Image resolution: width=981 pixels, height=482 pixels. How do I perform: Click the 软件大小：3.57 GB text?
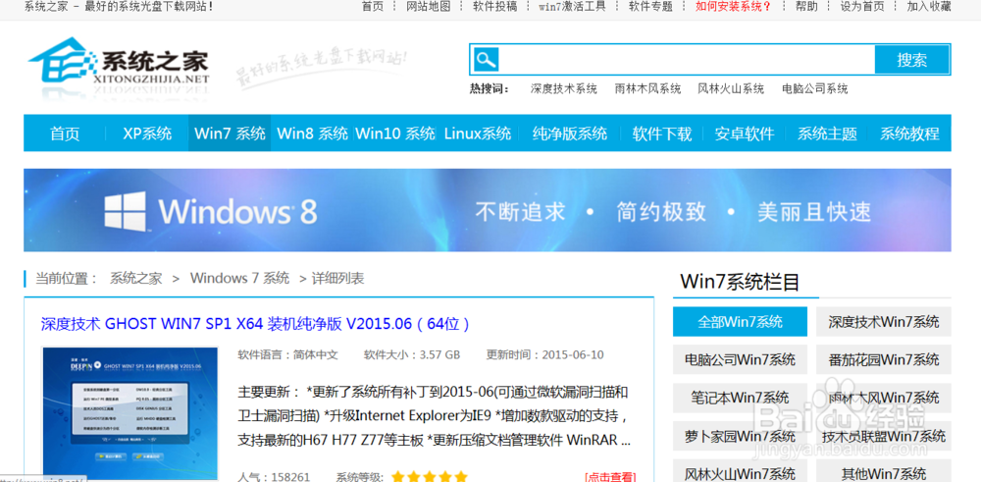[412, 355]
